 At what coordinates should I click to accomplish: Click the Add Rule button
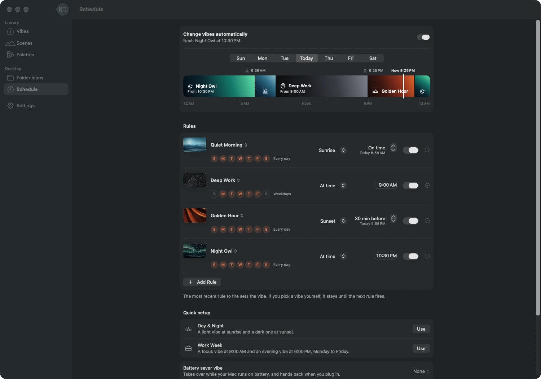(202, 282)
